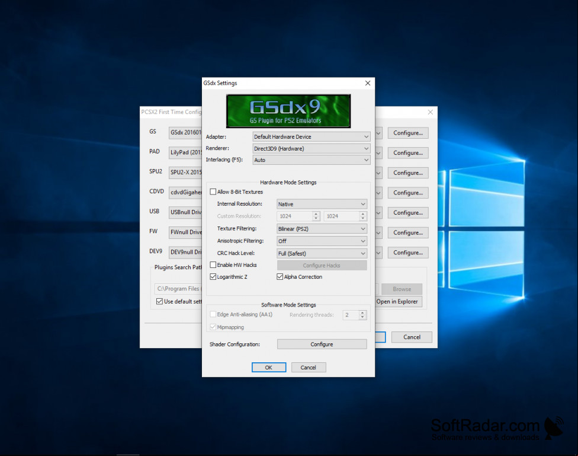Click the GSdx Settings title text
578x456 pixels.
[x=220, y=83]
